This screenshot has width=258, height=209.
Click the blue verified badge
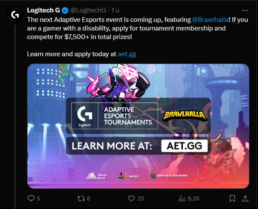click(65, 11)
